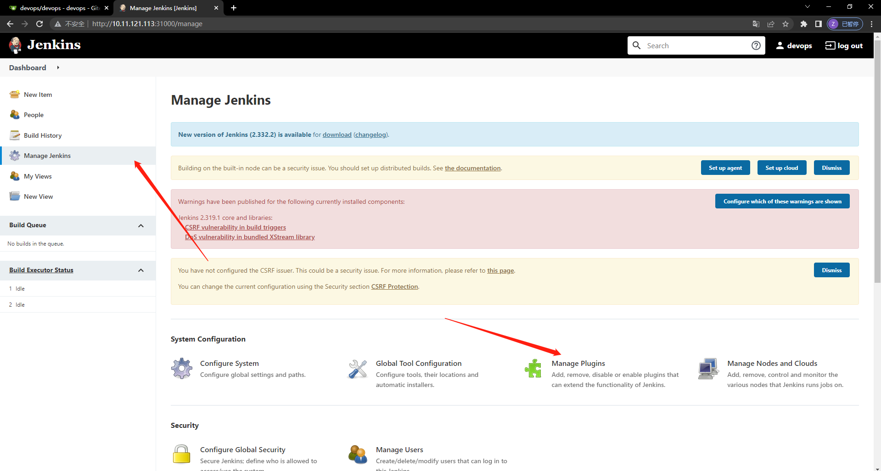Open CSRF vulnerability in build triggers link

tap(236, 227)
